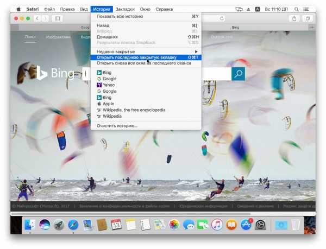Open iTunes from the Dock

tap(217, 225)
